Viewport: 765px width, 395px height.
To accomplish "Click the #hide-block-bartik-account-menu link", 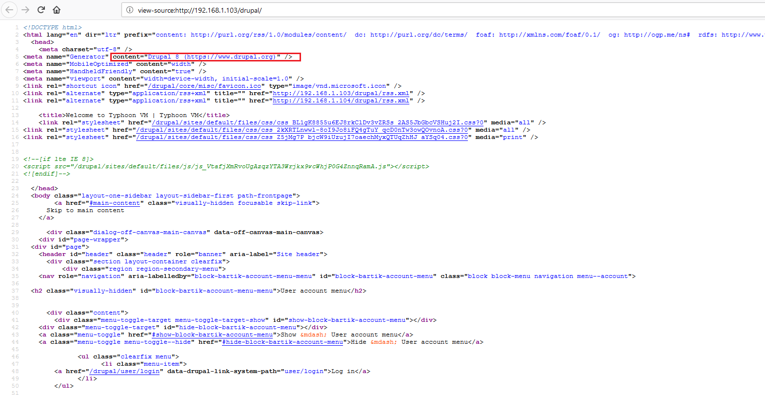I will (x=282, y=342).
